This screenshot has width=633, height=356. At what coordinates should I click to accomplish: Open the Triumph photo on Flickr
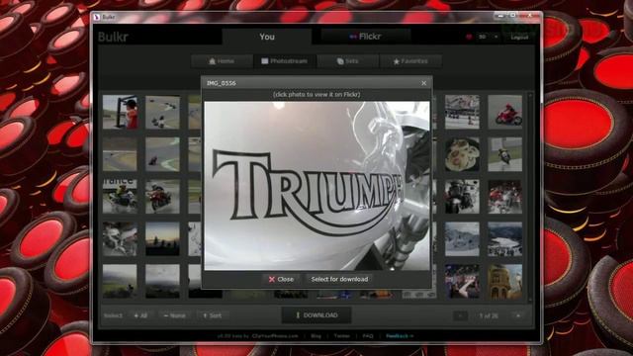[x=316, y=186]
